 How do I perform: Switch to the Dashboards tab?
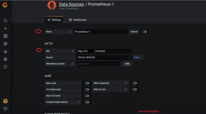[x=78, y=20]
